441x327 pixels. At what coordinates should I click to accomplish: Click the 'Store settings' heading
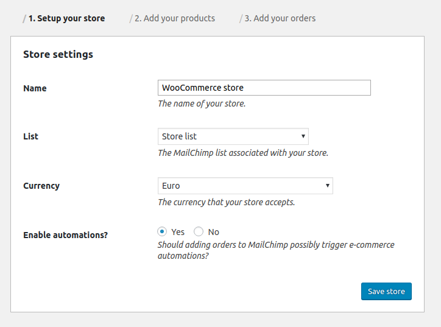[x=58, y=54]
